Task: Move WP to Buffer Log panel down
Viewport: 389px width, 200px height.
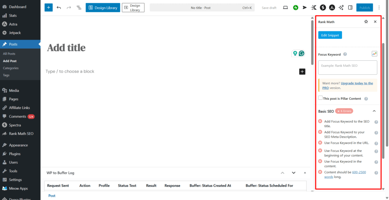Action: pyautogui.click(x=294, y=173)
